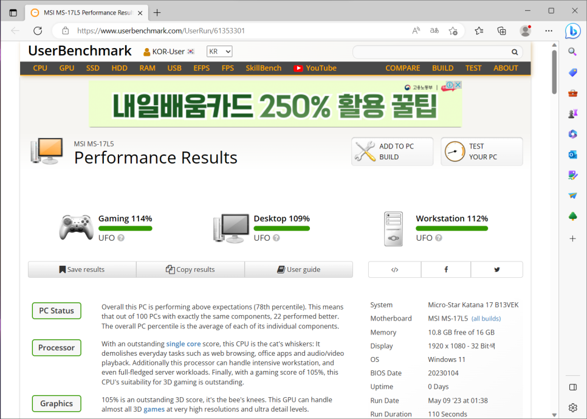The height and width of the screenshot is (419, 587).
Task: Click the embed code share button
Action: point(394,269)
